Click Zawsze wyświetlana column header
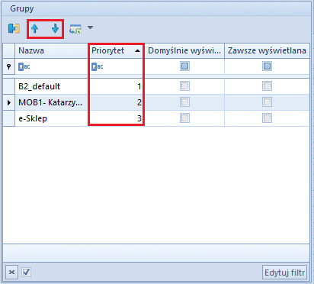 [x=267, y=50]
